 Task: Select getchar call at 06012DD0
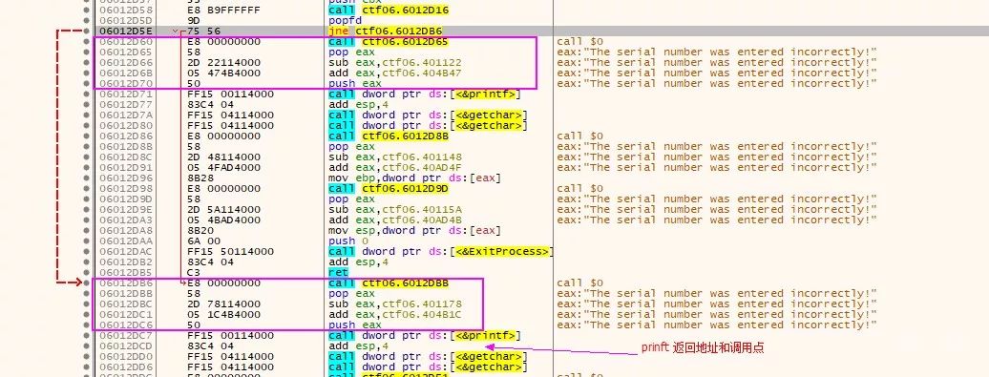[x=428, y=357]
